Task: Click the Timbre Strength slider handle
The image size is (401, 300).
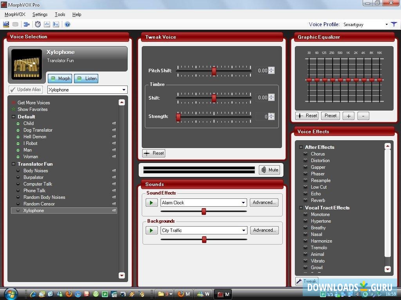Action: [178, 117]
